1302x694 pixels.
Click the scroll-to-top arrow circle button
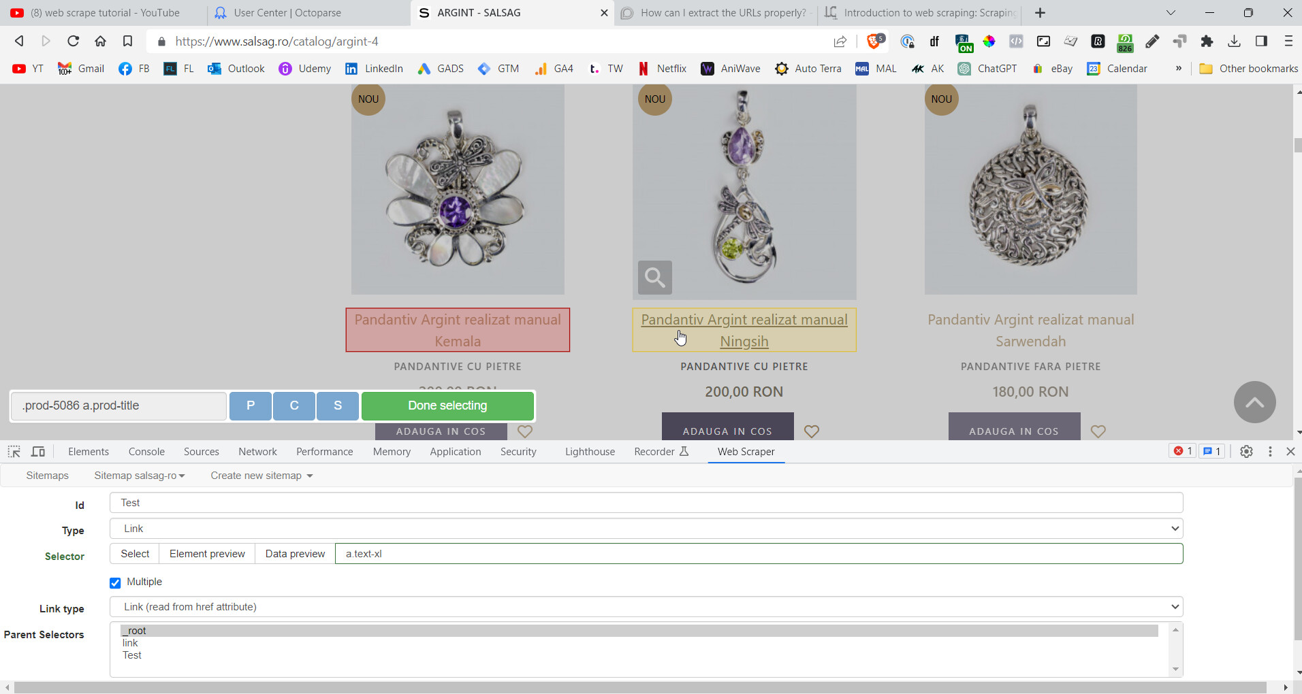coord(1254,402)
